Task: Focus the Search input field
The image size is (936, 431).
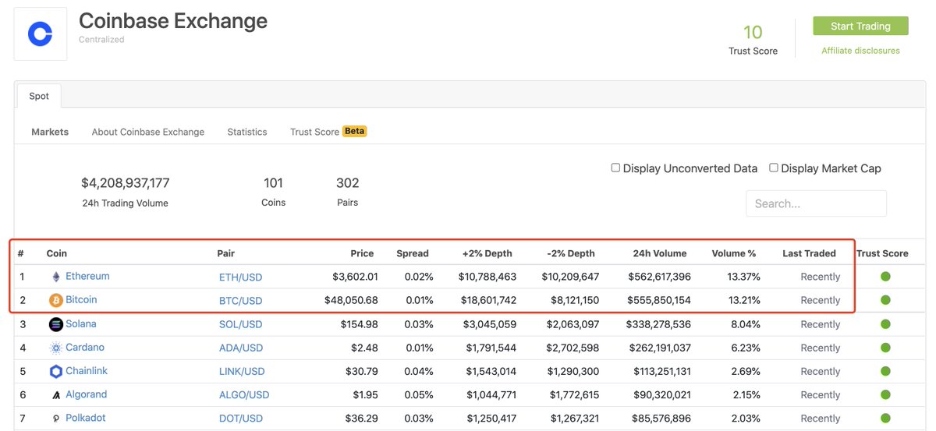Action: pos(816,203)
